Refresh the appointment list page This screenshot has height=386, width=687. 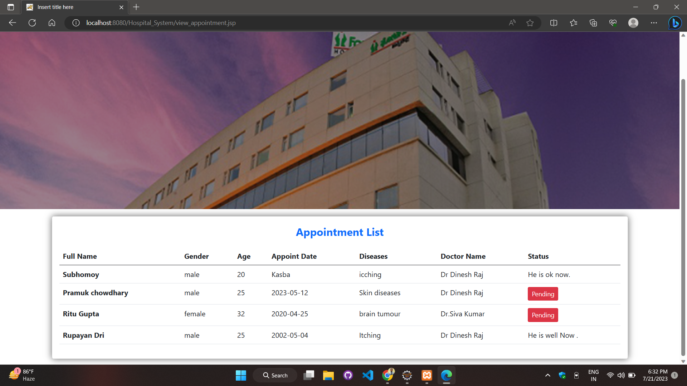tap(32, 23)
